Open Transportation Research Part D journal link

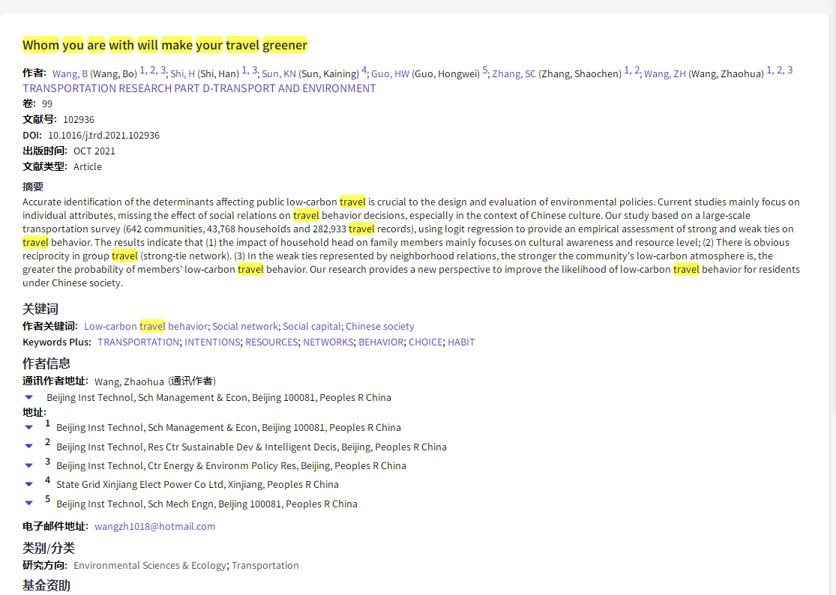(x=199, y=88)
